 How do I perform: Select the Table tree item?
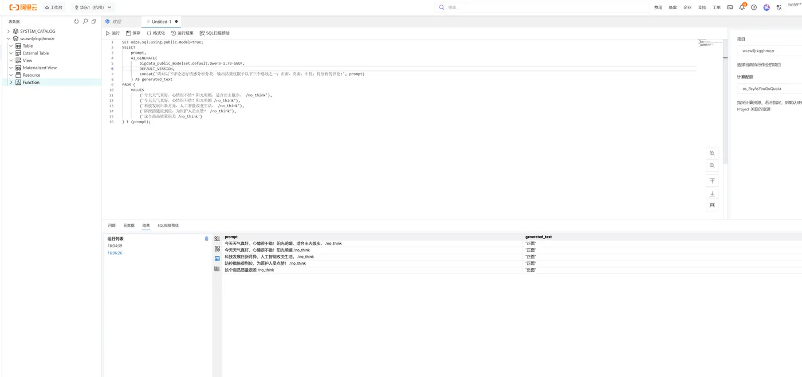[x=27, y=46]
